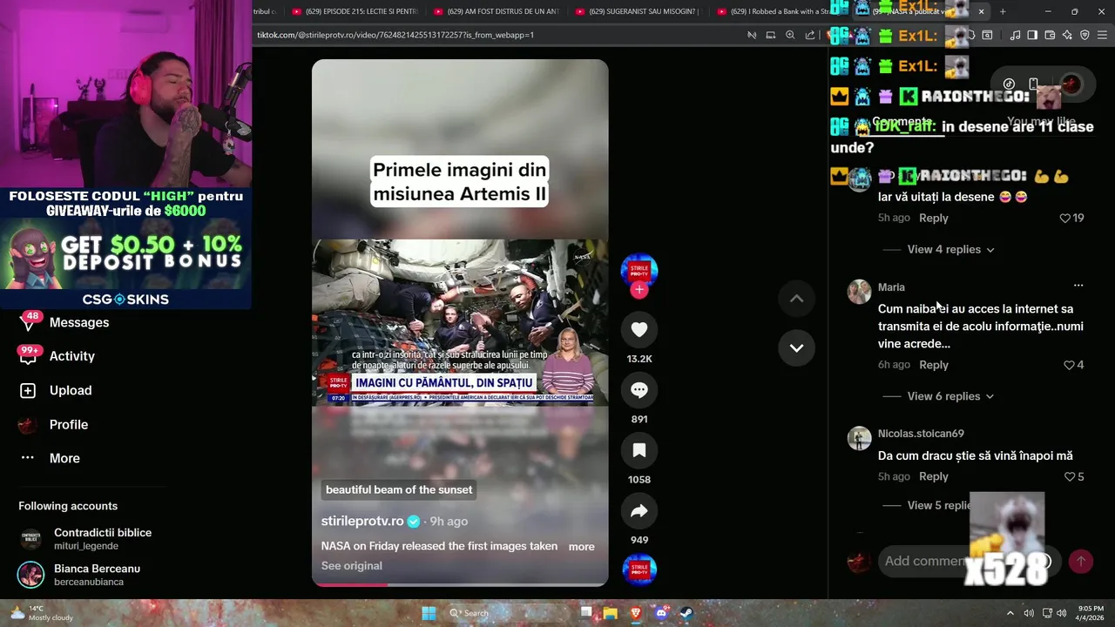Open the Stirile ProTV profile avatar
The width and height of the screenshot is (1115, 627).
(x=639, y=271)
